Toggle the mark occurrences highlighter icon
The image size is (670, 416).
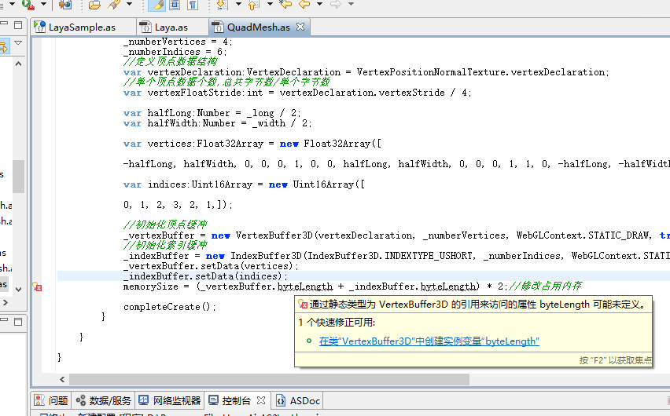coord(156,5)
